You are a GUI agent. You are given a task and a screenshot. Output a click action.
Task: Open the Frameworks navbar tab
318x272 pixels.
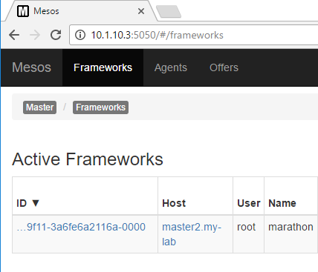(103, 67)
